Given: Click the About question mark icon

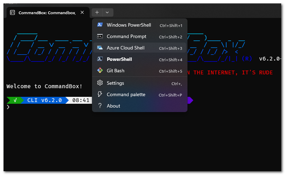Looking at the screenshot, I should click(100, 105).
